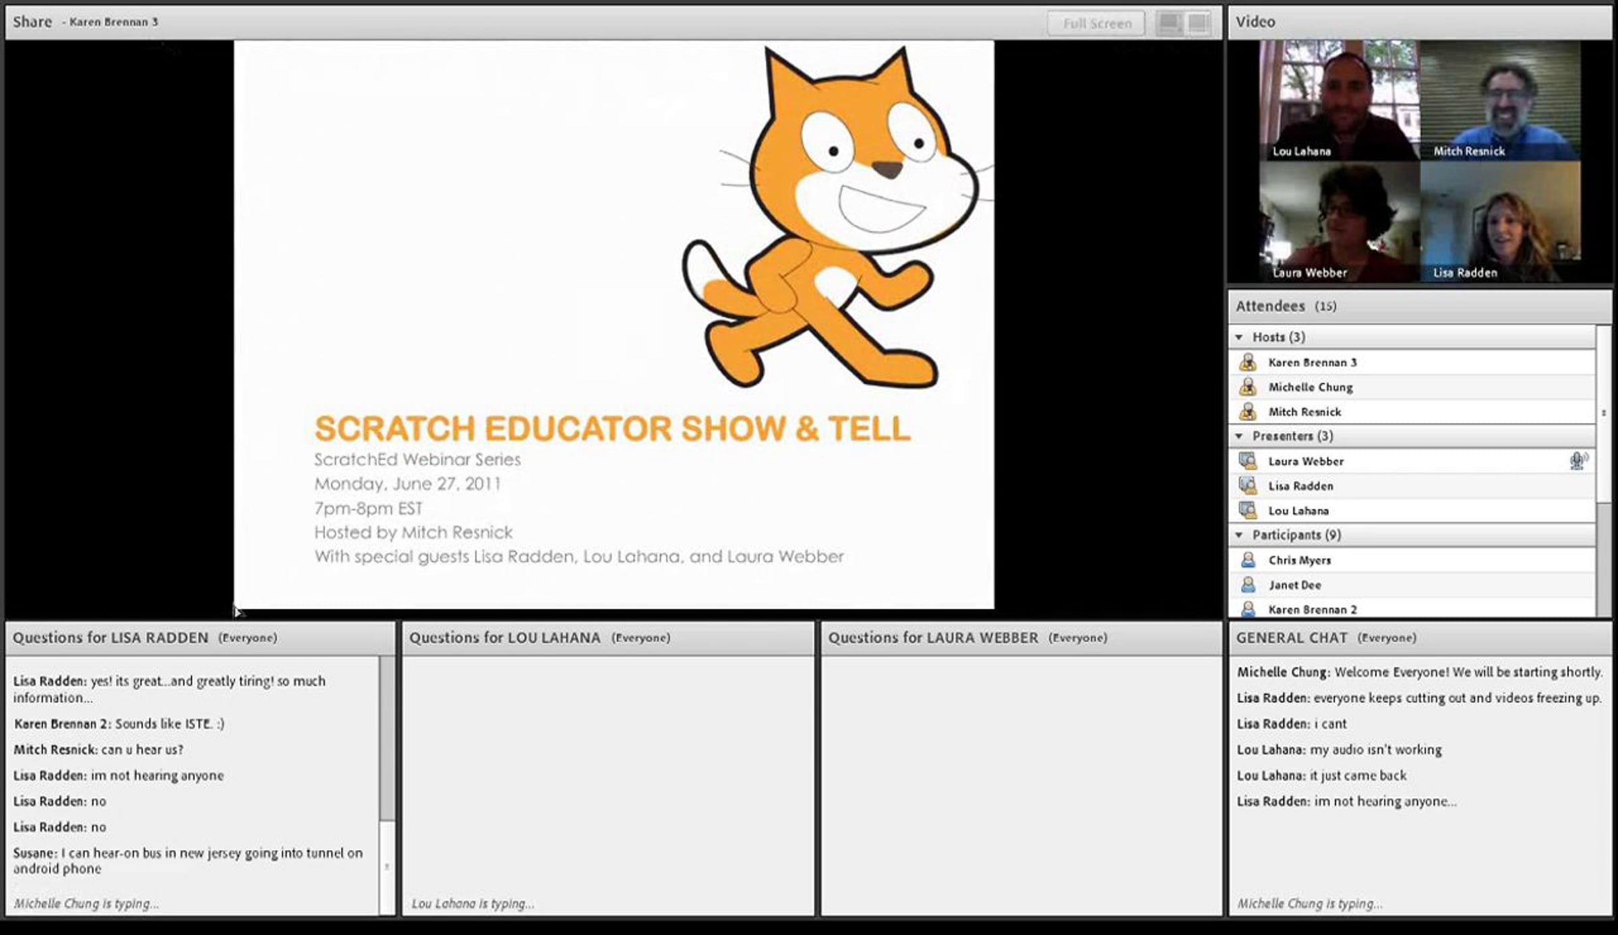Click the Full Screen button in Share panel
The width and height of the screenshot is (1618, 935).
tap(1096, 24)
